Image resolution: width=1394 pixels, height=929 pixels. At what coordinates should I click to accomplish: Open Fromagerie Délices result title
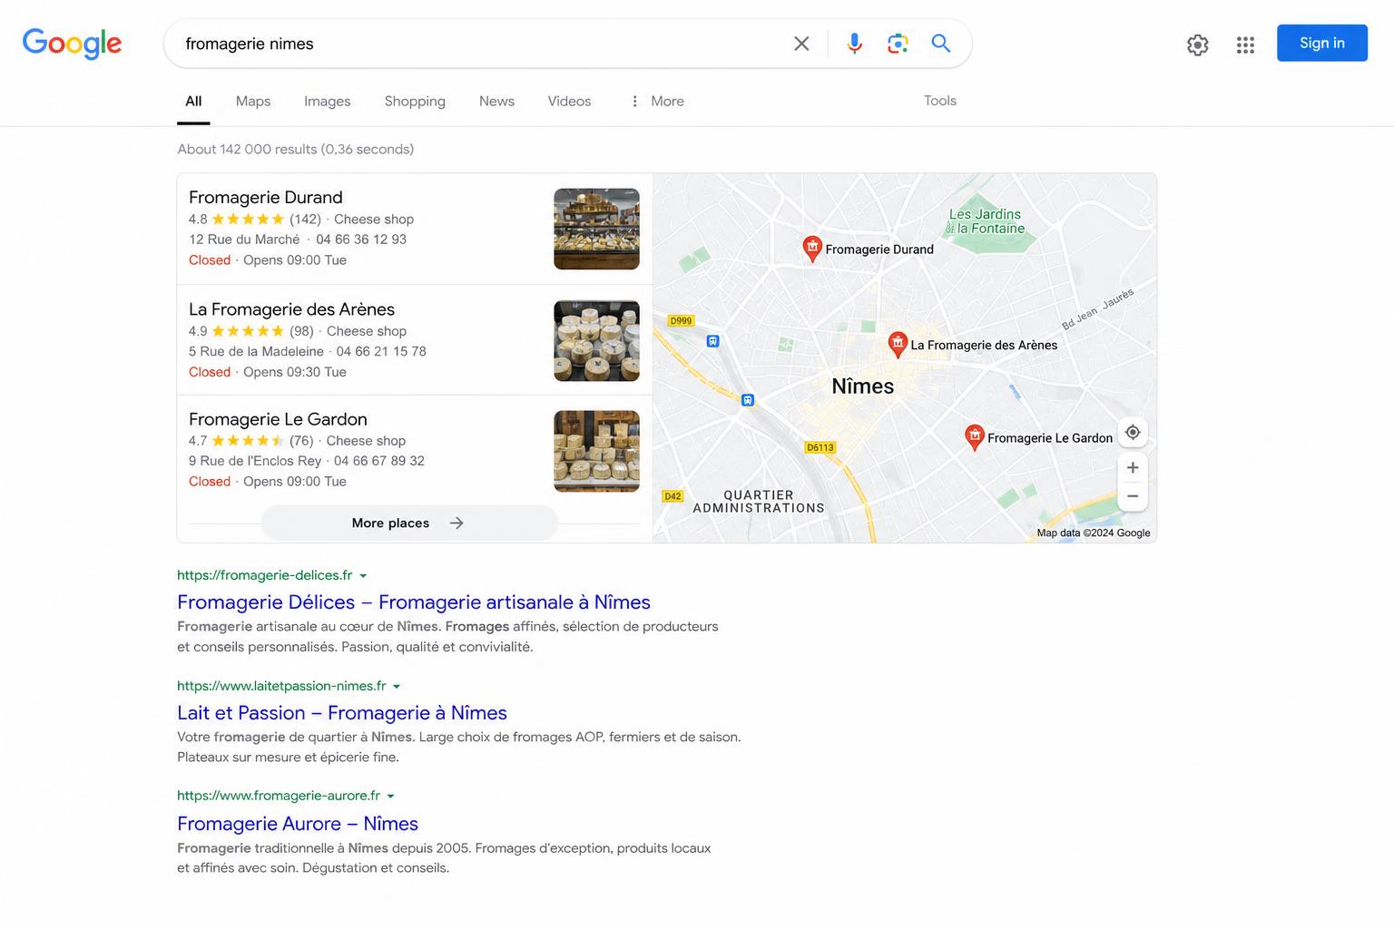click(414, 602)
